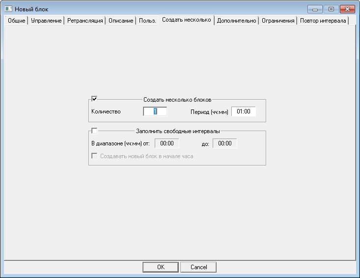Screen dimensions: 360x278
Task: Switch to the Управление tab
Action: coord(46,21)
